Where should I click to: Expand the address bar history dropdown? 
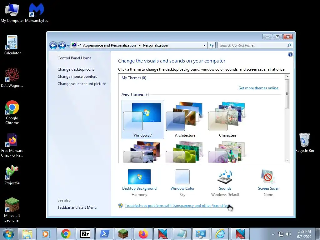click(x=204, y=46)
